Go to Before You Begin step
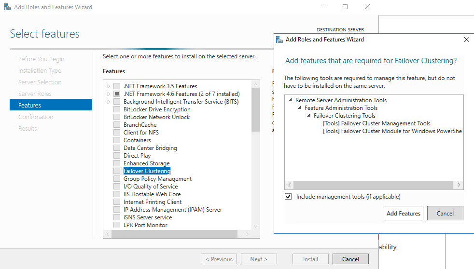Screen dimensions: 474x269 [41, 59]
